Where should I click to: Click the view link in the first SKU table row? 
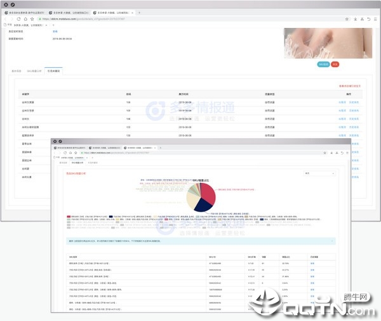click(x=312, y=263)
